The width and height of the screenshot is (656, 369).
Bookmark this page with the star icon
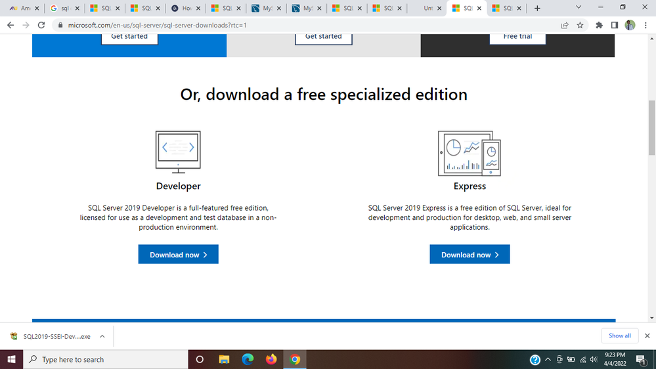pyautogui.click(x=580, y=25)
